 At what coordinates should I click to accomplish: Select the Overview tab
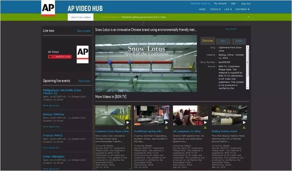click(208, 41)
